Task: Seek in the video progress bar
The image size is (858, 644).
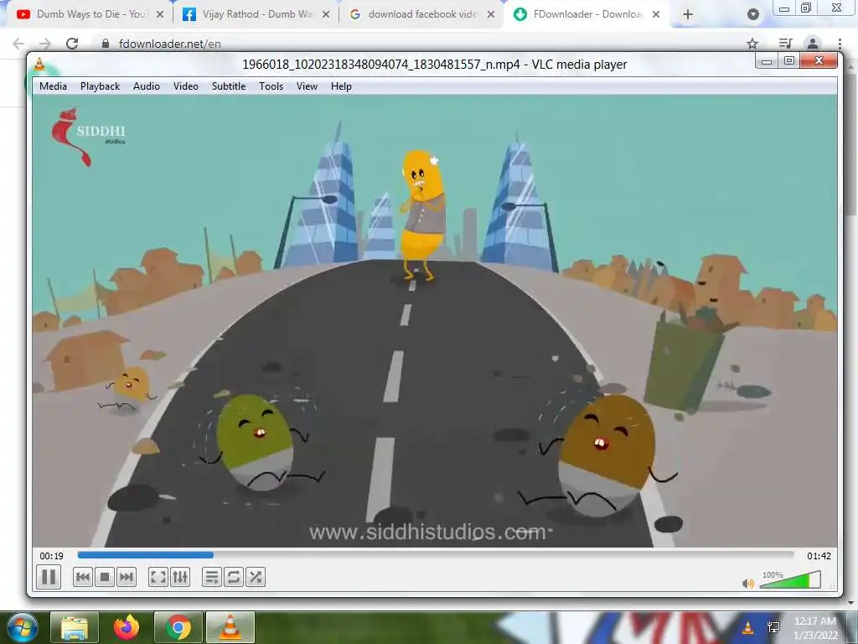Action: (436, 555)
